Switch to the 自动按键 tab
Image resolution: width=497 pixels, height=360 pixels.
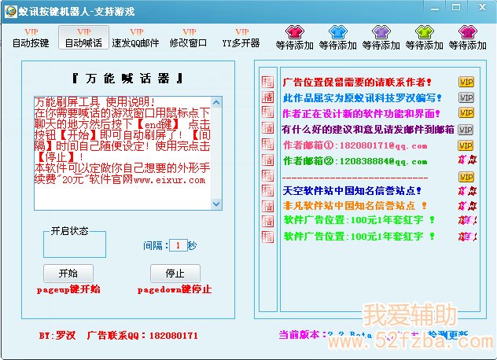click(x=31, y=38)
